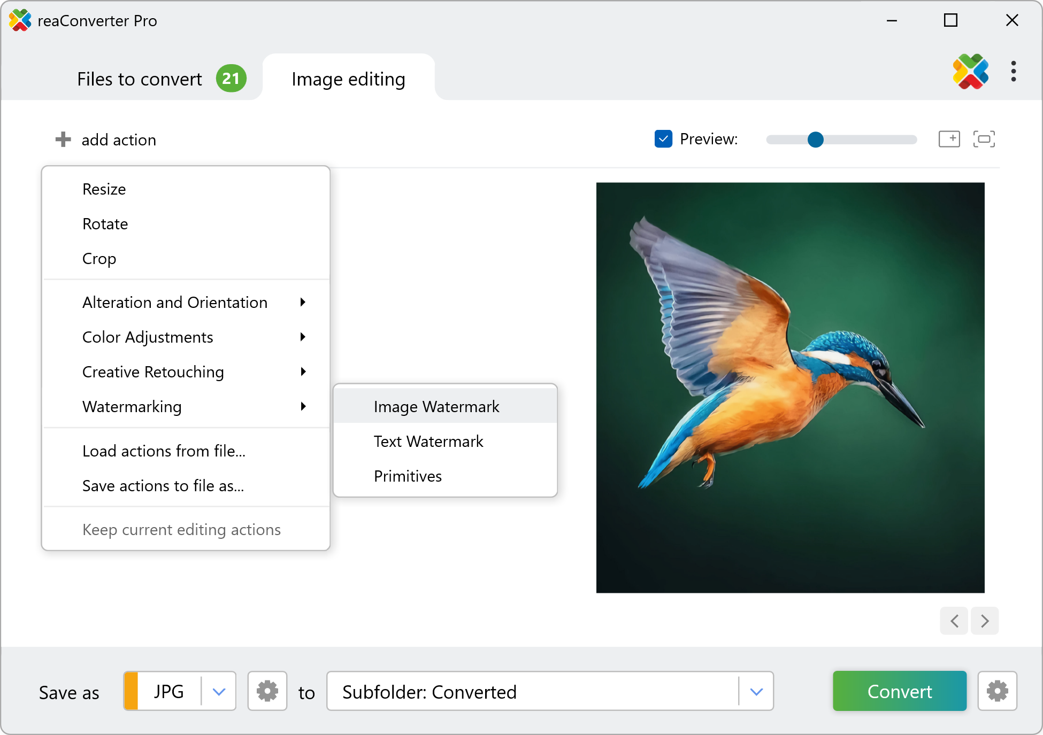Image resolution: width=1043 pixels, height=735 pixels.
Task: Uncheck the Preview checkbox
Action: pyautogui.click(x=663, y=139)
